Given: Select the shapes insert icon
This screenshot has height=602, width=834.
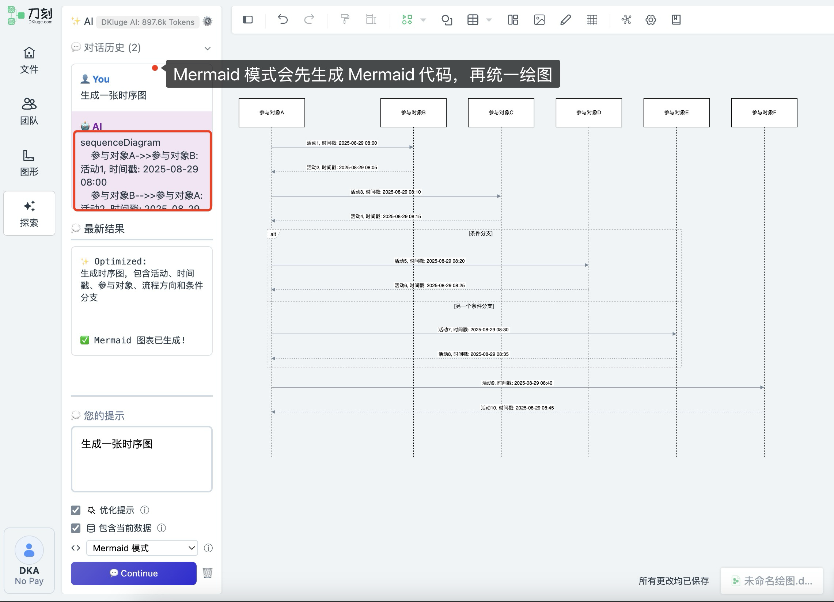Looking at the screenshot, I should (x=446, y=20).
